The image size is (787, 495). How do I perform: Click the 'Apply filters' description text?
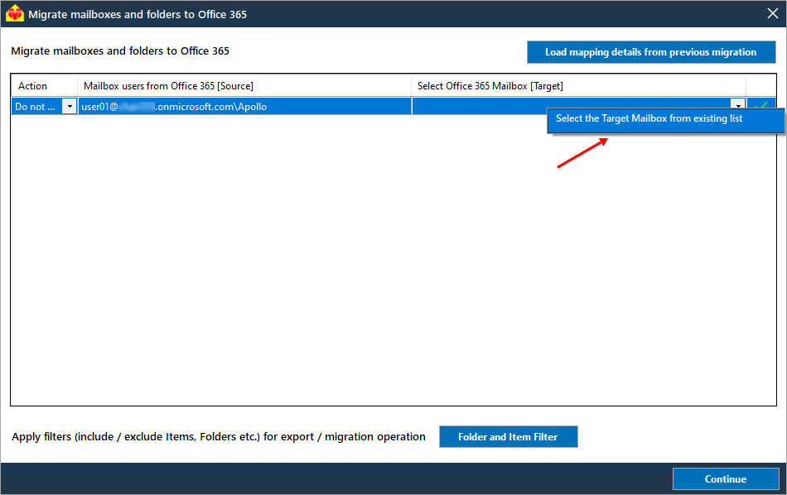[x=218, y=437]
